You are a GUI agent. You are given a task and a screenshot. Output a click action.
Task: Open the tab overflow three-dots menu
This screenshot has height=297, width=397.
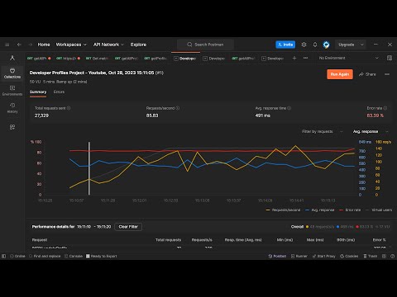[x=305, y=58]
